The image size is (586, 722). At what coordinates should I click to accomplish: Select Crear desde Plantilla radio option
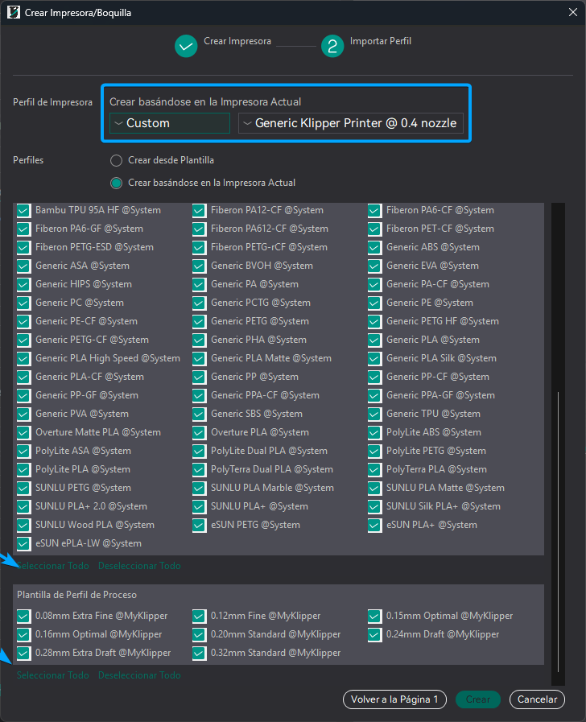pyautogui.click(x=117, y=160)
